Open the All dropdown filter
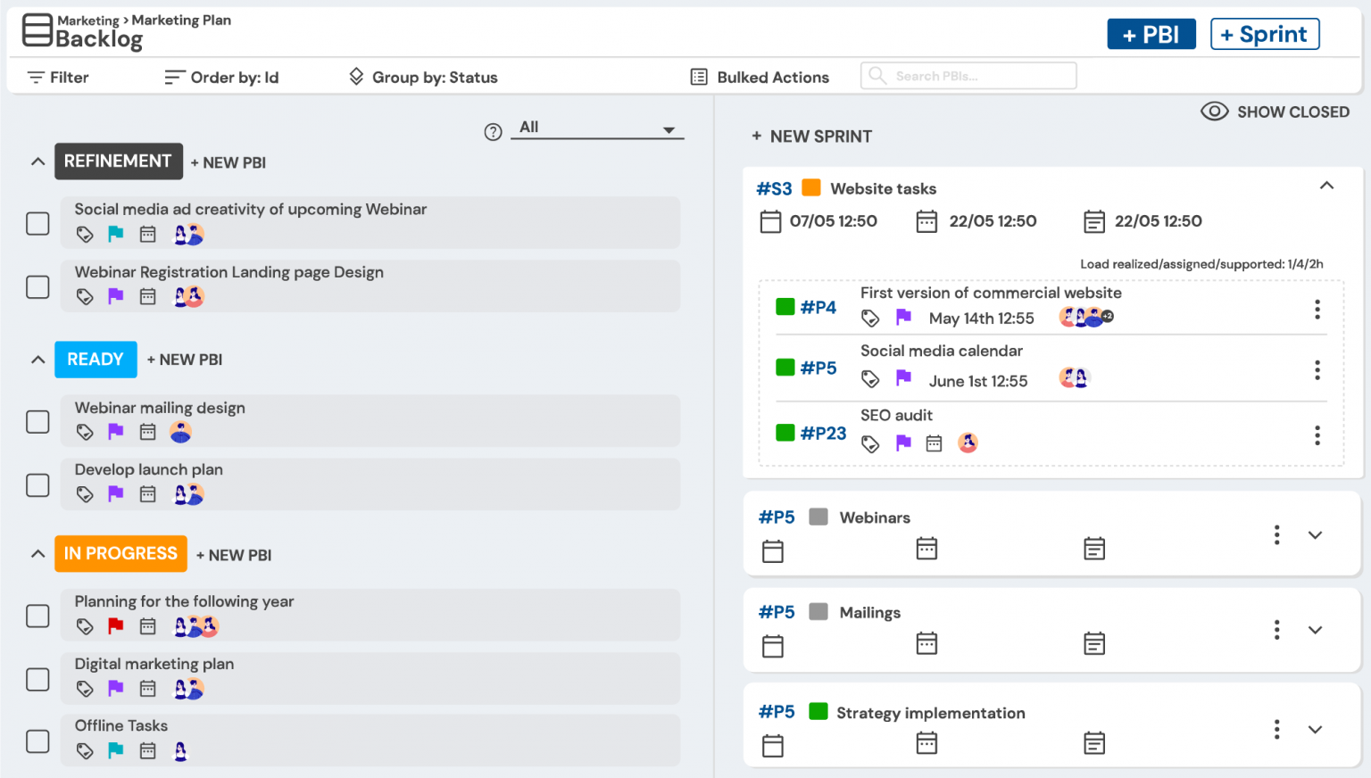Viewport: 1371px width, 778px height. pos(596,127)
